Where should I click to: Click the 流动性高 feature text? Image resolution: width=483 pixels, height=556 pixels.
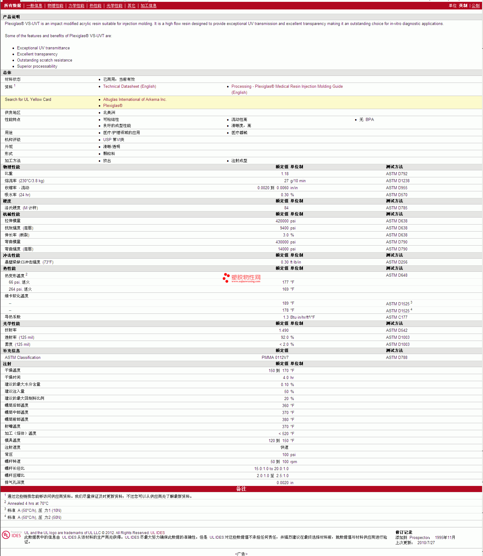[239, 120]
